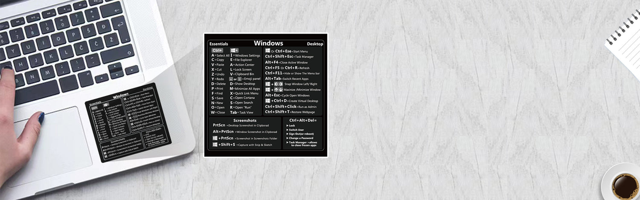Click 'Alt+F4=Close Active Window' on the large sticker
This screenshot has height=200, width=640.
[286, 62]
